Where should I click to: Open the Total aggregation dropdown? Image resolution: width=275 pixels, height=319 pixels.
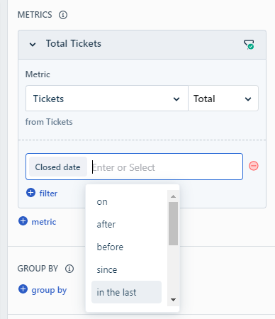coord(223,99)
